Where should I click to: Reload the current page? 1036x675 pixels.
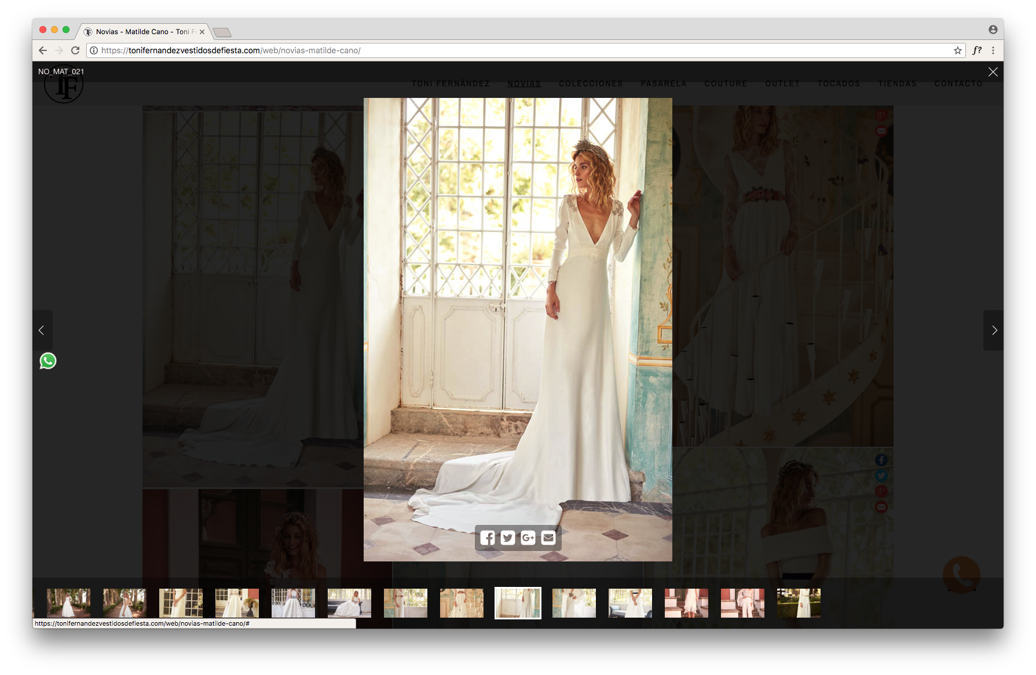pyautogui.click(x=75, y=50)
